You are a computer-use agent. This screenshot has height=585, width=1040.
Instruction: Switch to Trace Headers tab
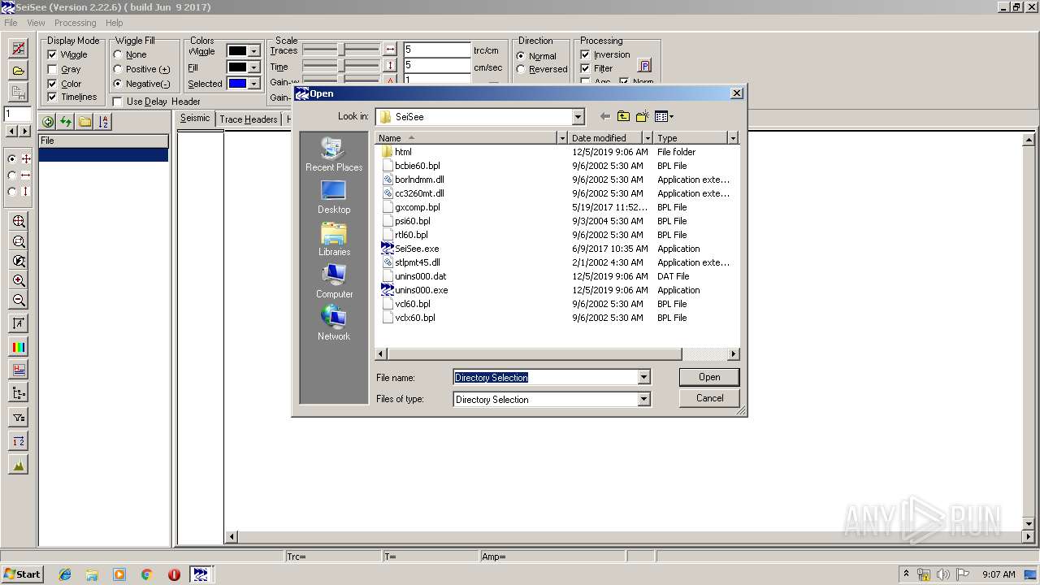pos(249,119)
